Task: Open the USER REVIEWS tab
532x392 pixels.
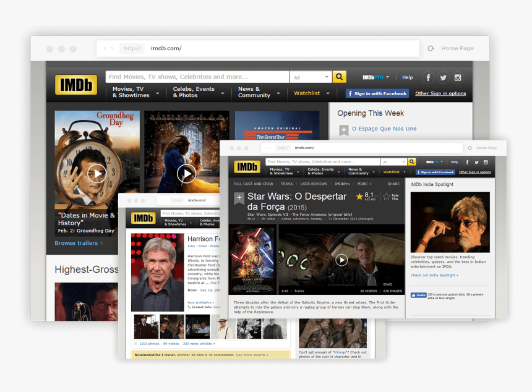Action: (x=314, y=184)
